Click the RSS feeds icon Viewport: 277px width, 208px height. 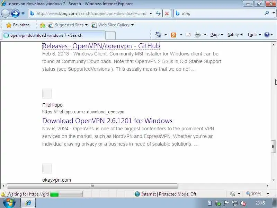[x=173, y=35]
